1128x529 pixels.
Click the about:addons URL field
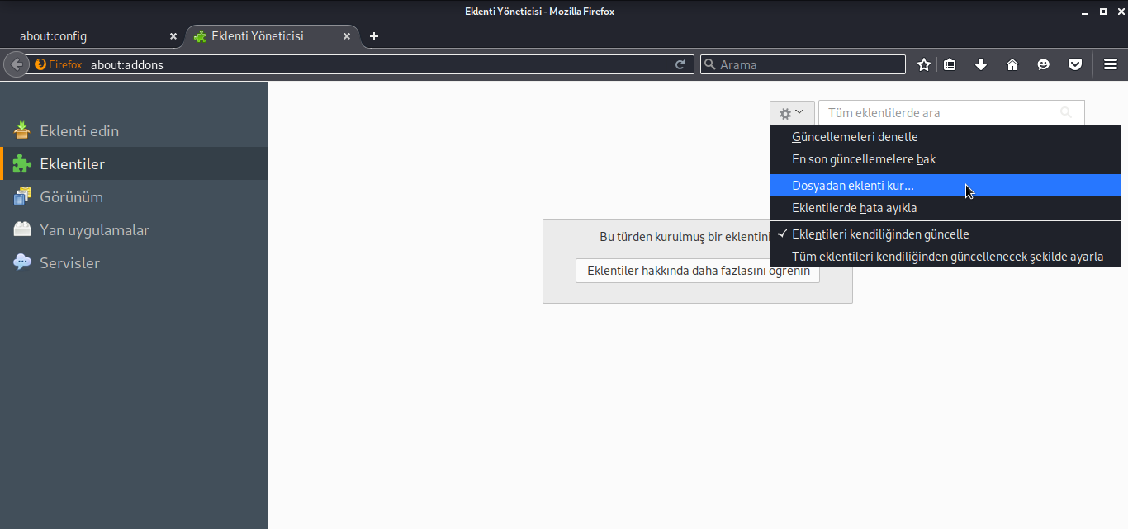pyautogui.click(x=380, y=64)
